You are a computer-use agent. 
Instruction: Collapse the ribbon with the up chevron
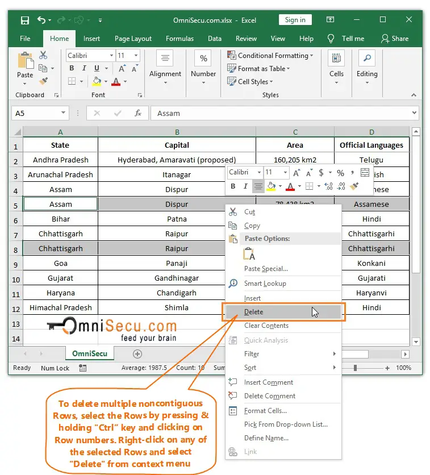[x=414, y=95]
